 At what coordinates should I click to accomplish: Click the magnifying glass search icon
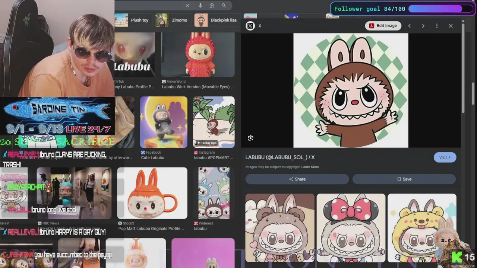[x=224, y=6]
